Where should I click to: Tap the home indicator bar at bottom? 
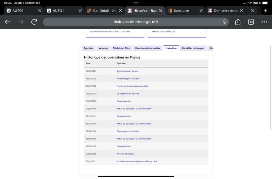click(x=136, y=176)
